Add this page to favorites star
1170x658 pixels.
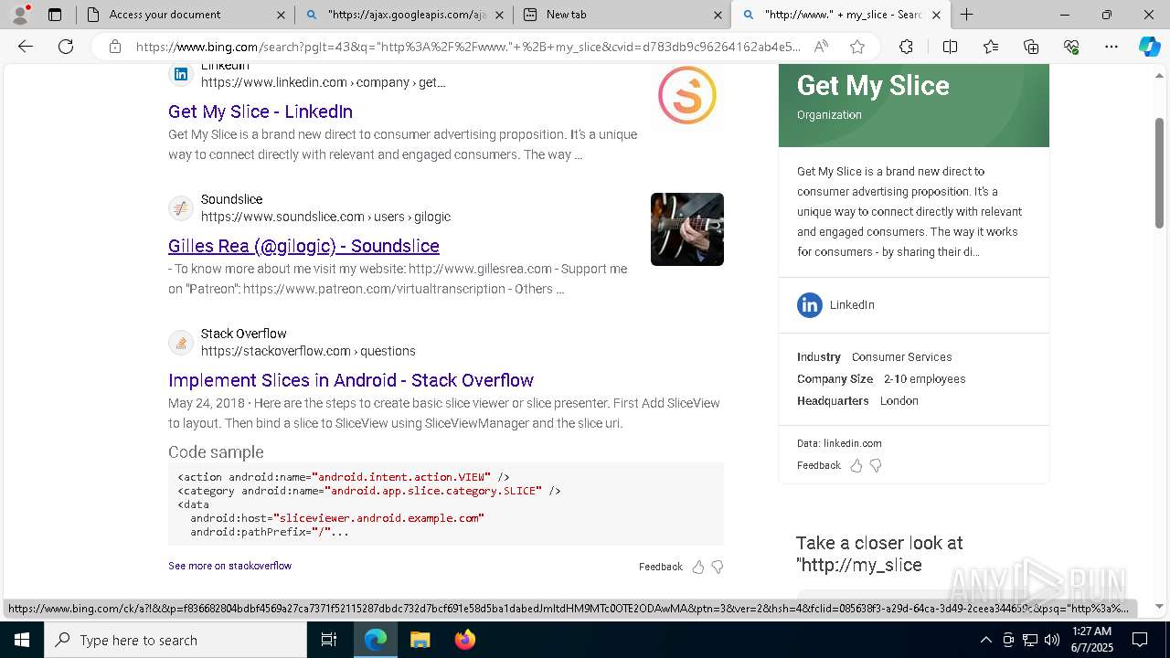point(856,47)
